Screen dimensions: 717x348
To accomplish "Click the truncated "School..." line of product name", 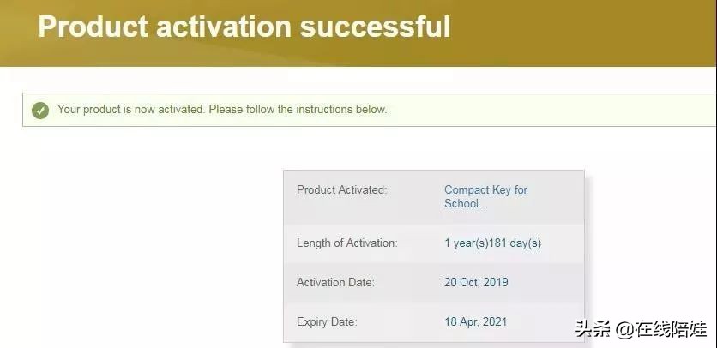I will [466, 204].
